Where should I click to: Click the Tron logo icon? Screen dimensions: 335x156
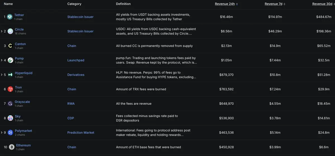[x=10, y=89]
